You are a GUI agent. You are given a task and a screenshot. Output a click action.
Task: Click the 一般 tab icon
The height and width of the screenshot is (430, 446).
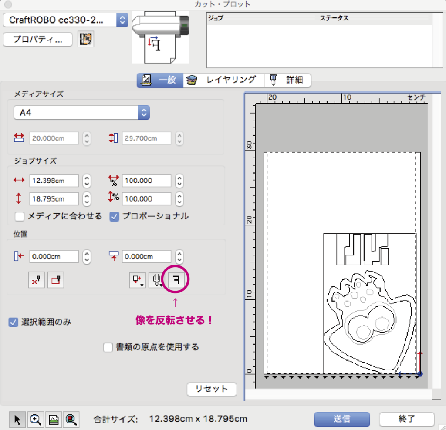[x=146, y=80]
